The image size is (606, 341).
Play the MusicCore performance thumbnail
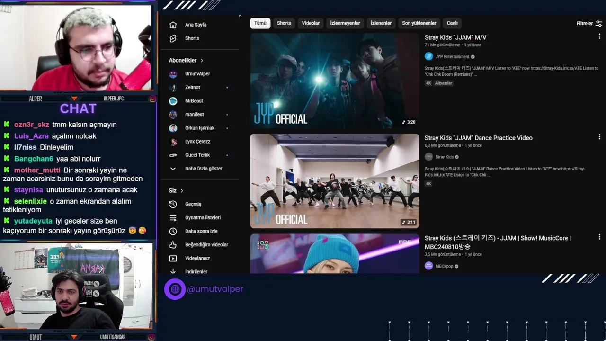pos(335,253)
